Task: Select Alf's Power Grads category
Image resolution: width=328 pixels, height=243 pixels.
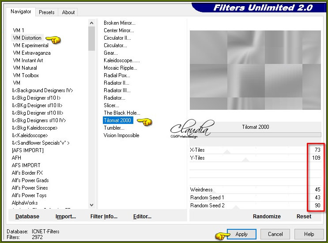Action: click(30, 180)
